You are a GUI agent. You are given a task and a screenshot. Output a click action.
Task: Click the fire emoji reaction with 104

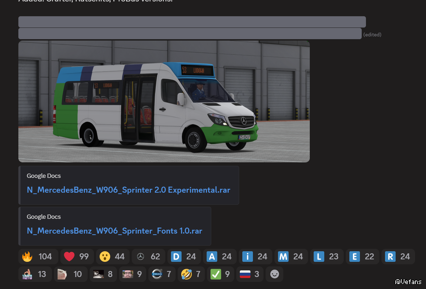pyautogui.click(x=38, y=257)
